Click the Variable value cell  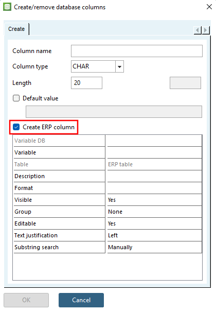155,152
